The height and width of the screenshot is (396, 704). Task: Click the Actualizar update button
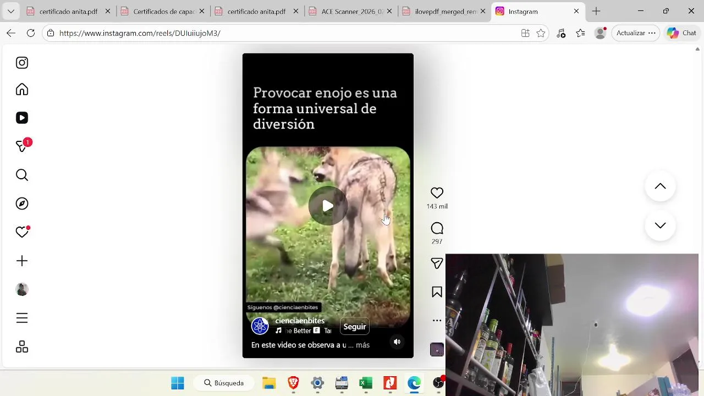[x=636, y=33]
